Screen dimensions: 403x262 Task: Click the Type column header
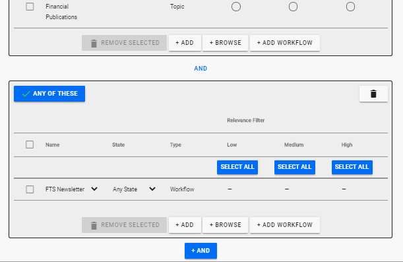click(x=175, y=145)
